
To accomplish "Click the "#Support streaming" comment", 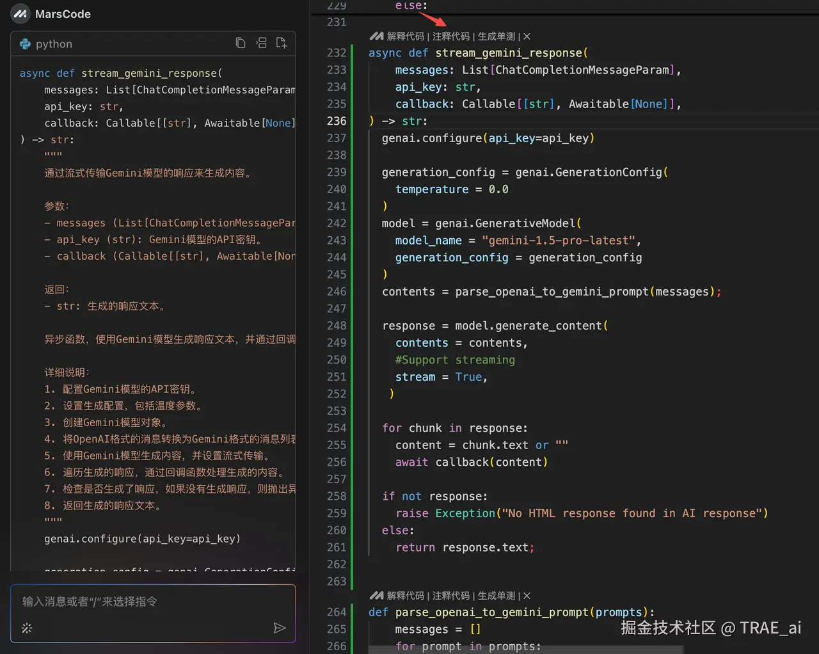I will click(455, 360).
